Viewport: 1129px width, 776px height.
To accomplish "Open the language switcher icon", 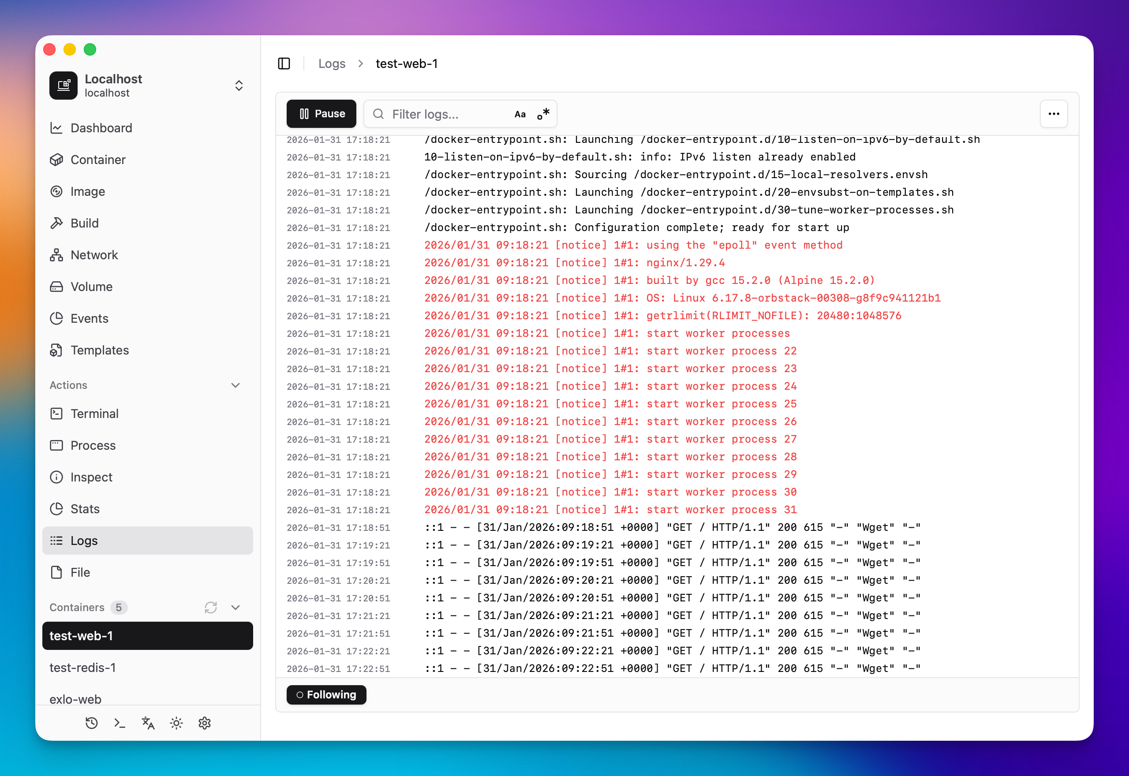I will (x=147, y=723).
